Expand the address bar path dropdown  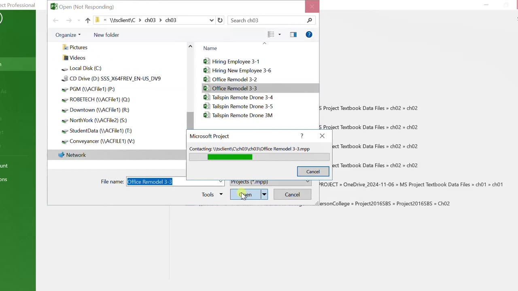pos(212,20)
